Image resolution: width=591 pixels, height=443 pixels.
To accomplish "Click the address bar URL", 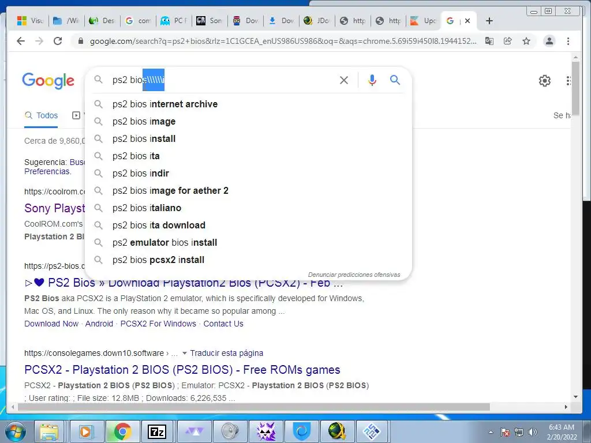I will point(283,41).
